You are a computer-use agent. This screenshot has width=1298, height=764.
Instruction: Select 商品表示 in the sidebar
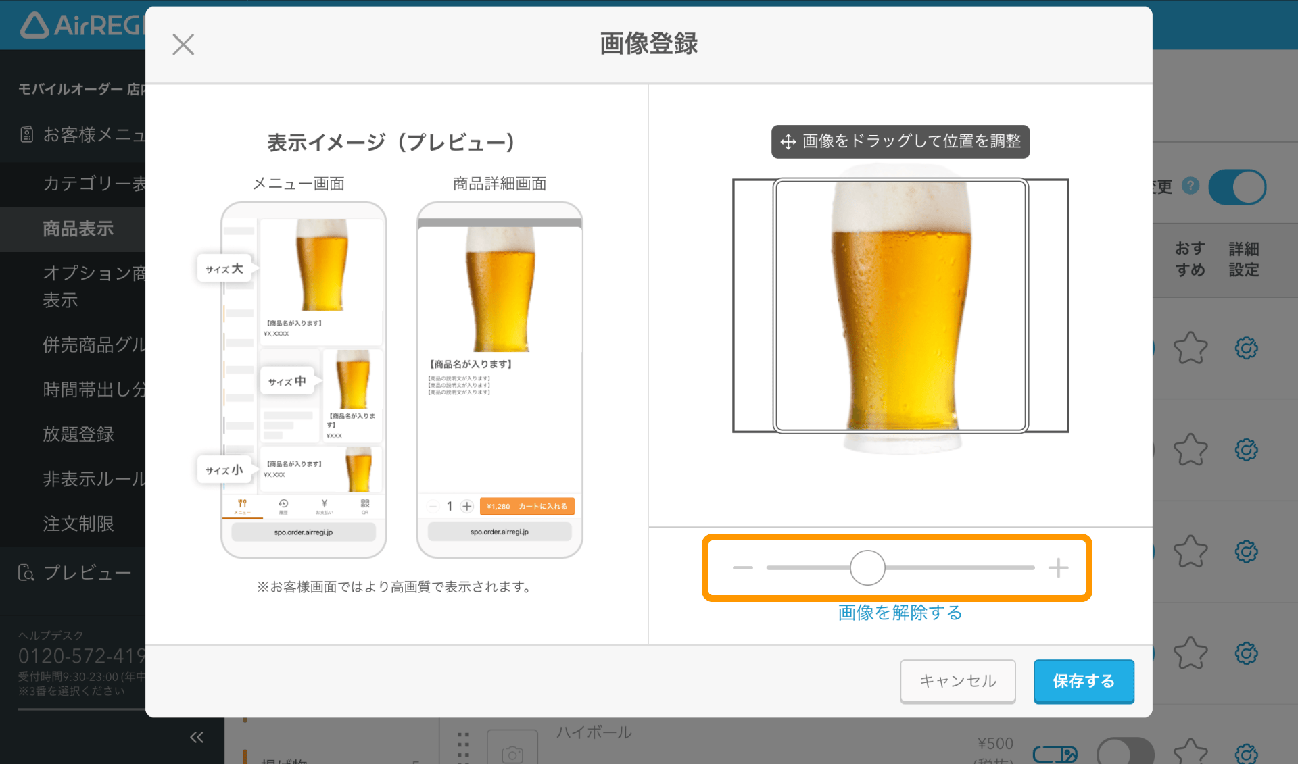coord(73,229)
